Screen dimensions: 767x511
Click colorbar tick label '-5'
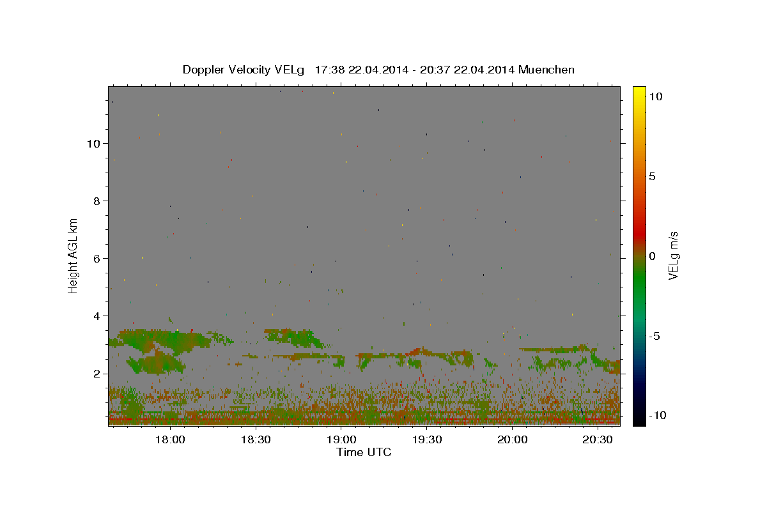(655, 336)
